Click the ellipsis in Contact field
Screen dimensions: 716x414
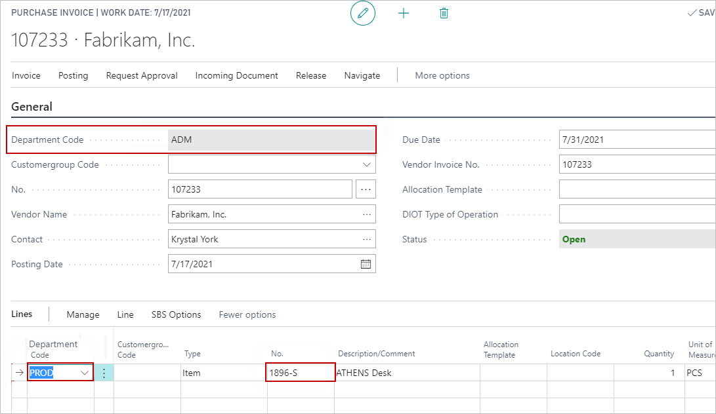[366, 239]
